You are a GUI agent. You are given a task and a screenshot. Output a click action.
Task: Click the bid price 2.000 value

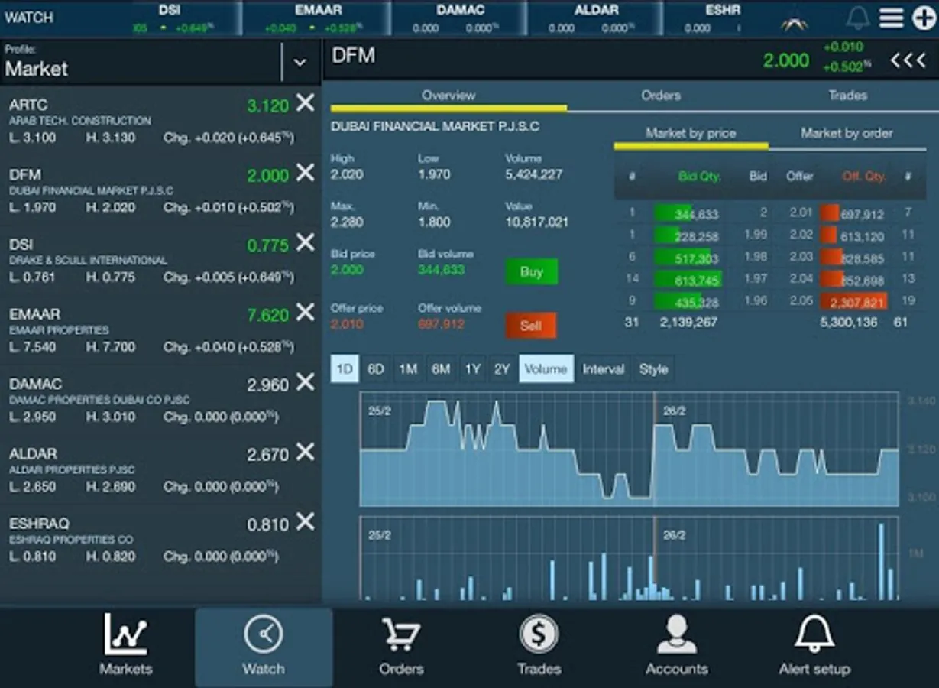(x=347, y=270)
